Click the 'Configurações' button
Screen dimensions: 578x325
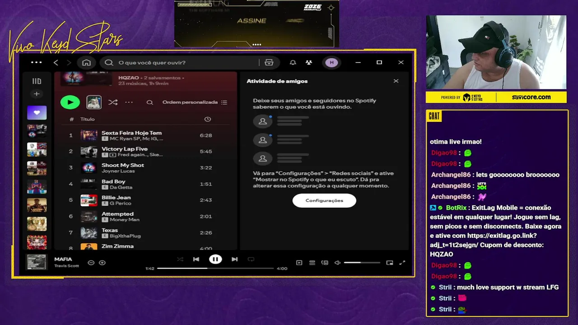[x=324, y=200]
